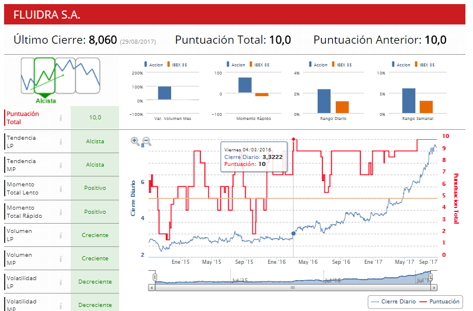Click the zoom in magnifier icon
Screen dimensions: 473x311
click(x=135, y=141)
